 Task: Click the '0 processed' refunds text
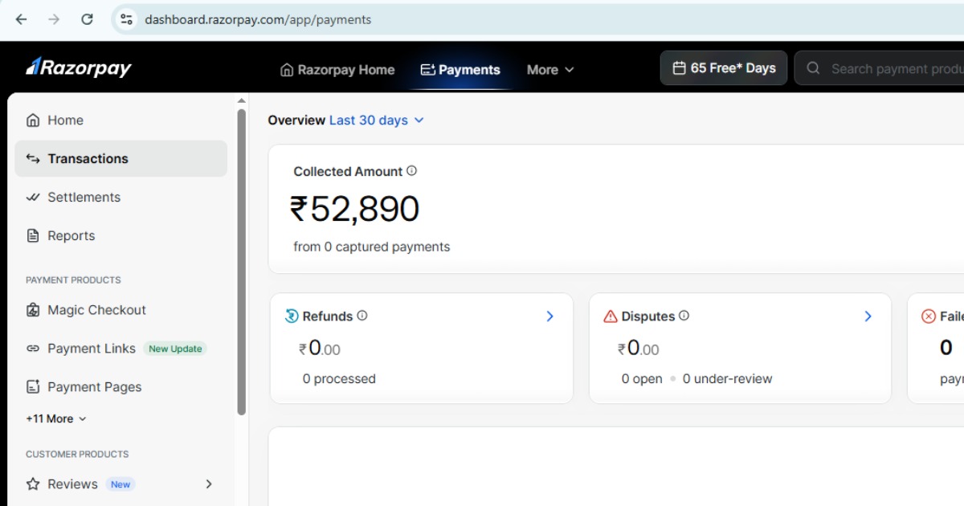click(x=339, y=379)
